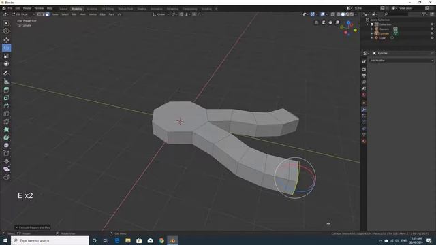
Task: Open the Active Tool properties tab
Action: pos(364,61)
